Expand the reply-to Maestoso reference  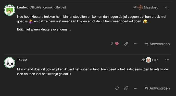tap(146, 7)
